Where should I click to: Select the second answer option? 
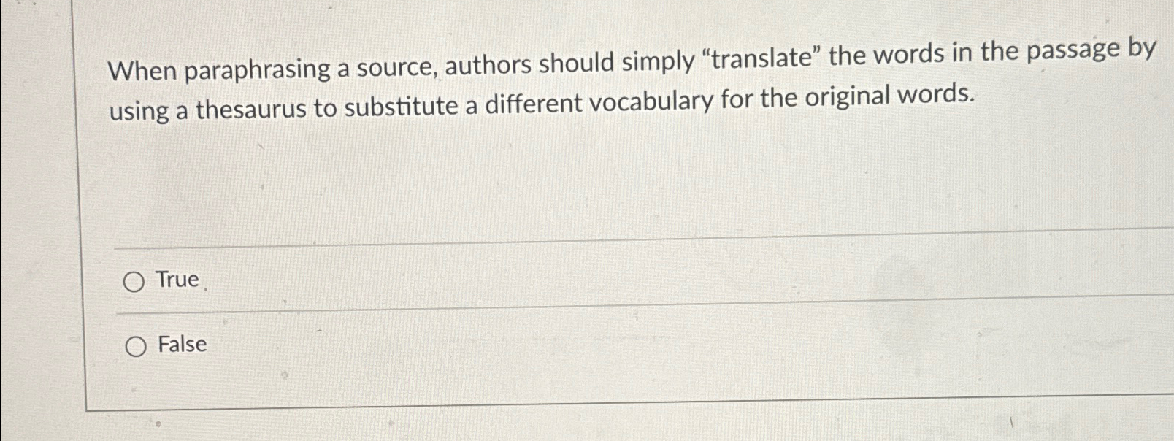[x=135, y=346]
